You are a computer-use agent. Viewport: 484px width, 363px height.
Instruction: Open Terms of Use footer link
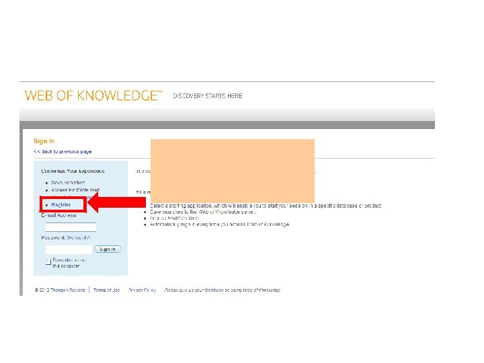pyautogui.click(x=106, y=290)
